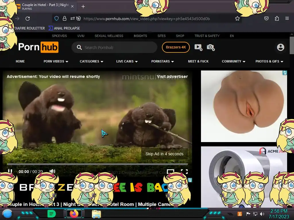Viewport: 294px width, 220px height.
Task: Open the Windows Start orb
Action: tap(7, 214)
